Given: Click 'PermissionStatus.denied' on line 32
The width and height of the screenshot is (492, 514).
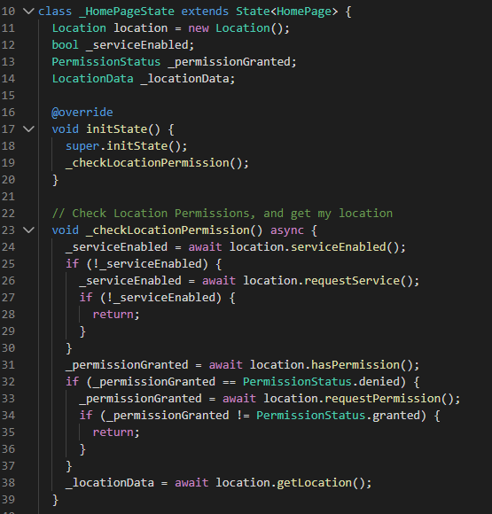Looking at the screenshot, I should (x=322, y=382).
